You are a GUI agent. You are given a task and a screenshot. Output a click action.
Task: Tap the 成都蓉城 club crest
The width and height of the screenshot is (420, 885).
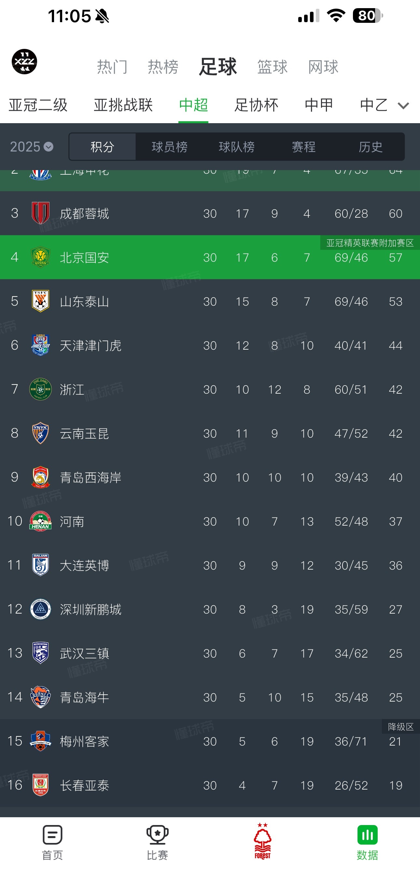[40, 213]
